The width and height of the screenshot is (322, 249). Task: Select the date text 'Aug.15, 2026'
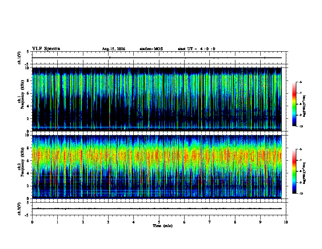113,49
